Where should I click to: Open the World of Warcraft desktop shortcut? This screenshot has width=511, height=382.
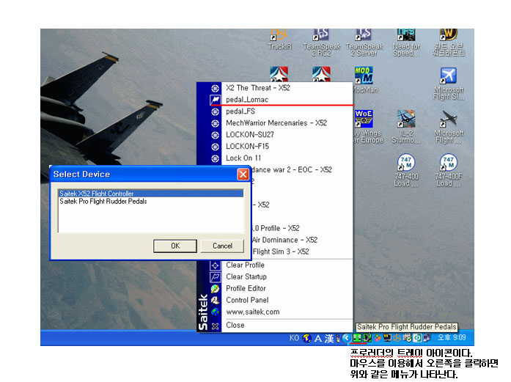449,43
